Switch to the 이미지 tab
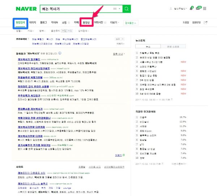 pyautogui.click(x=33, y=22)
